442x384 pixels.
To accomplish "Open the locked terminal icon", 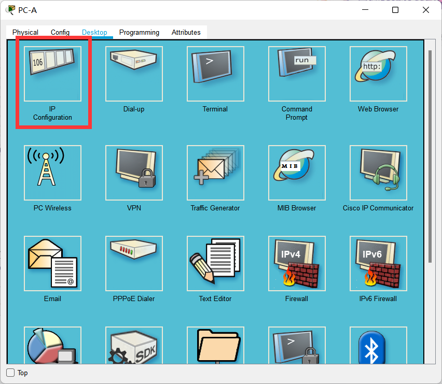I will click(x=297, y=345).
